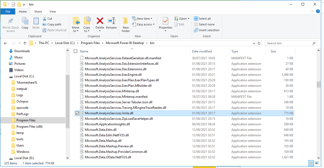Click Copy path in Clipboard group
324x168 pixels.
52,24
